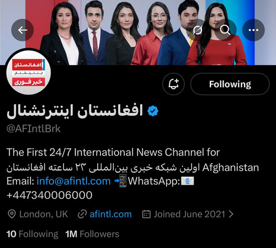Open Grok via the slashed-circle icon
This screenshot has height=248, width=276.
[197, 30]
